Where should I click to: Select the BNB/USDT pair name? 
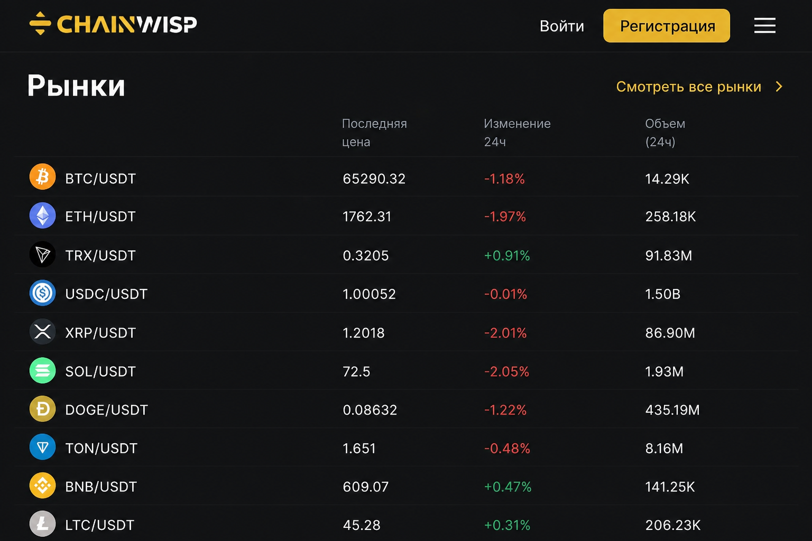[101, 487]
